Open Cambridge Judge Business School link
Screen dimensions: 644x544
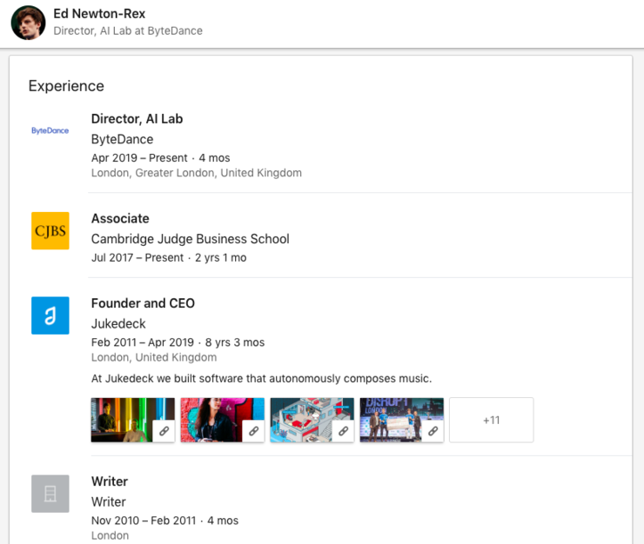click(191, 239)
